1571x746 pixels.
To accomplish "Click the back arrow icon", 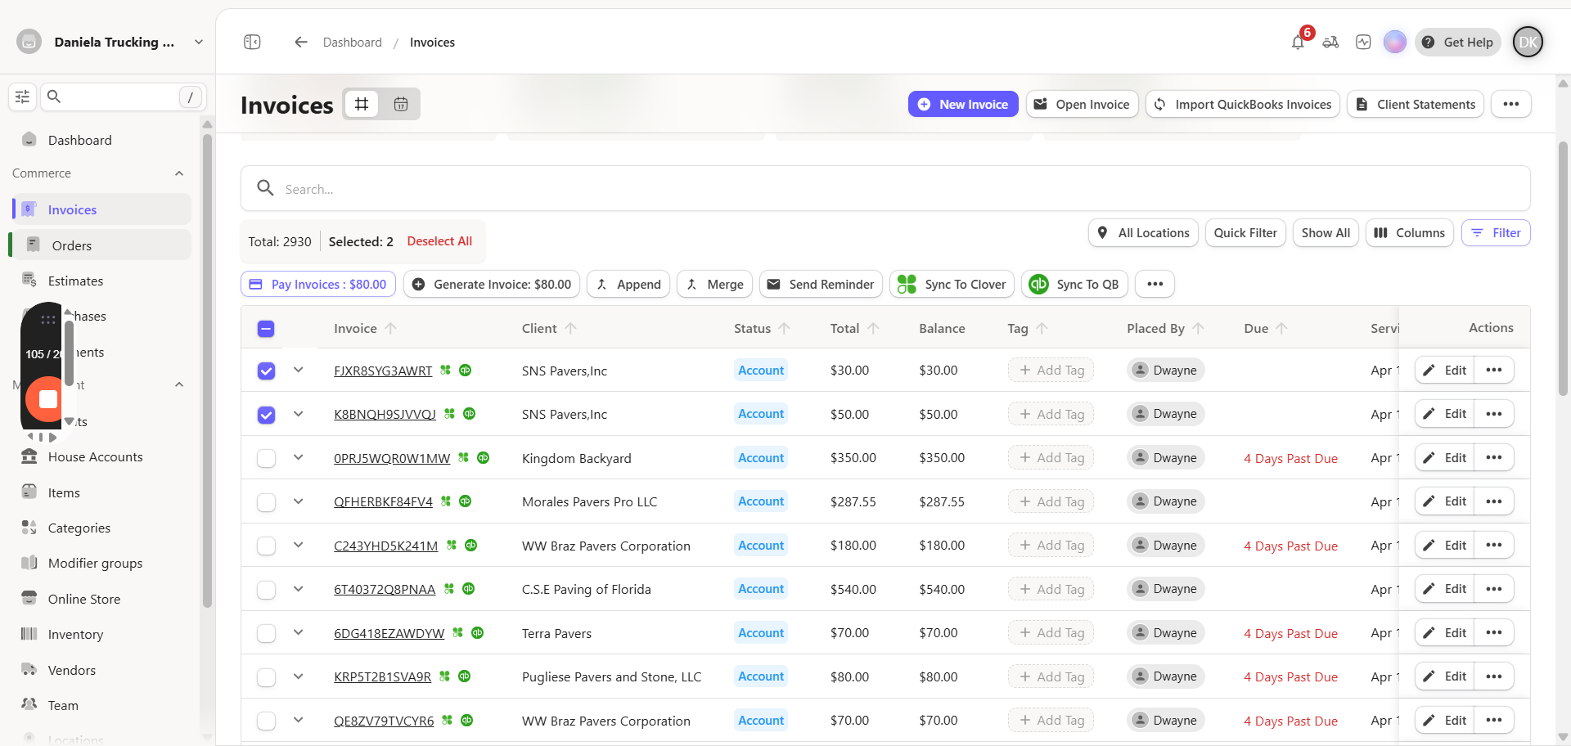I will 301,42.
